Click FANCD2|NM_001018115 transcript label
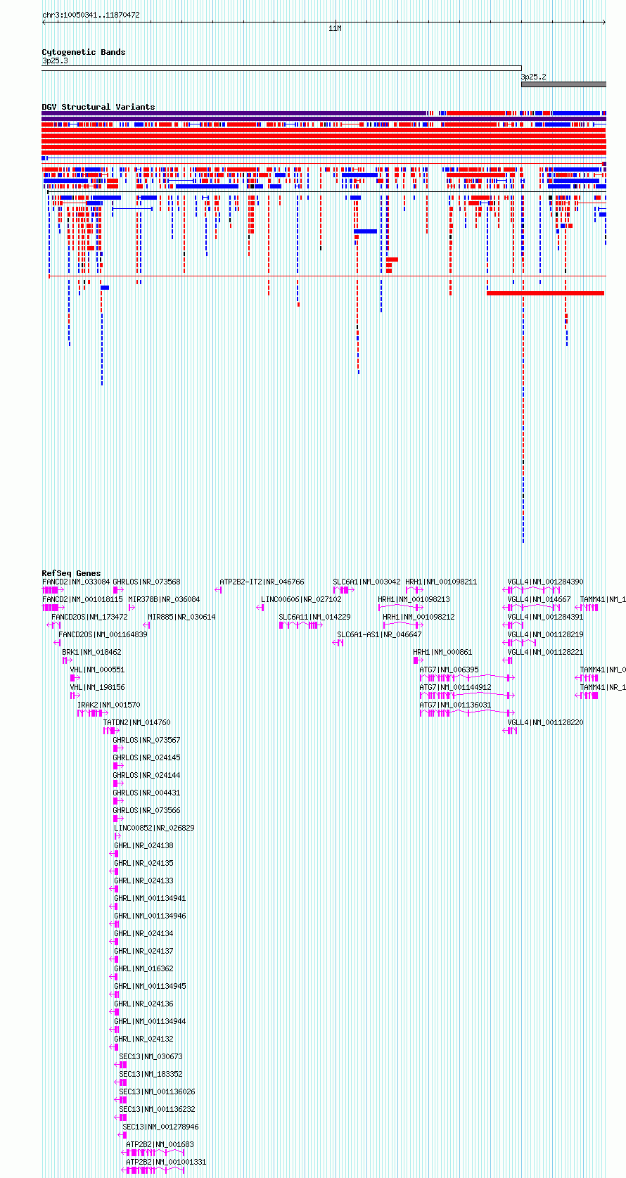Image resolution: width=626 pixels, height=1178 pixels. point(82,599)
